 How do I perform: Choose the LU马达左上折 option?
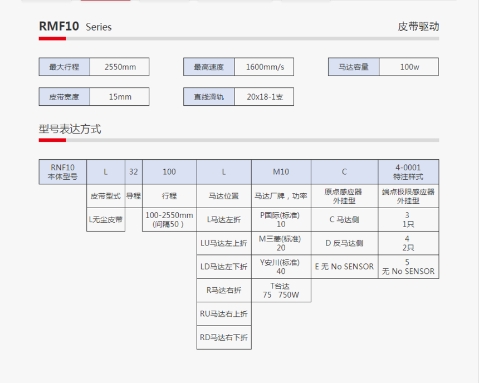[224, 243]
